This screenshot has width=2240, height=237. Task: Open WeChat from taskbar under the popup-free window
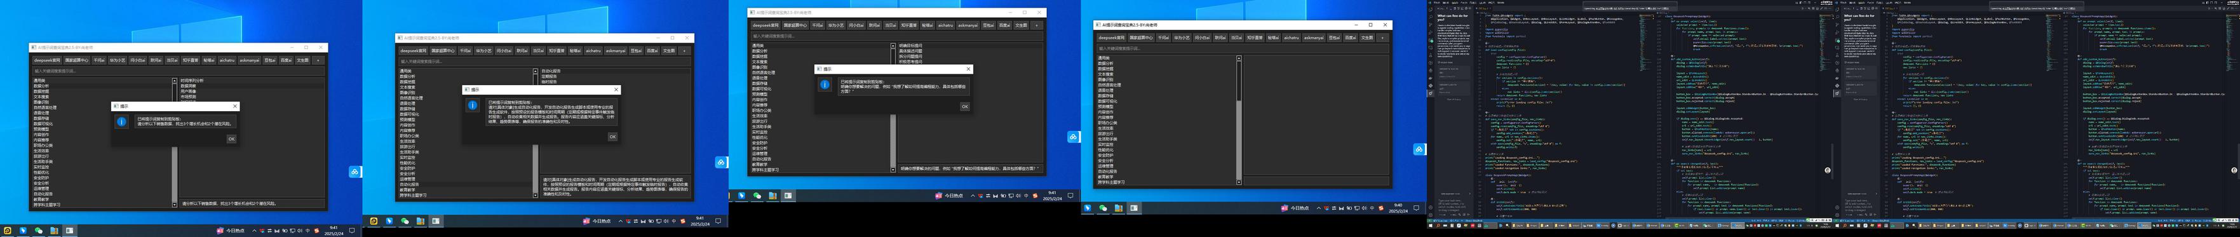(x=1103, y=208)
